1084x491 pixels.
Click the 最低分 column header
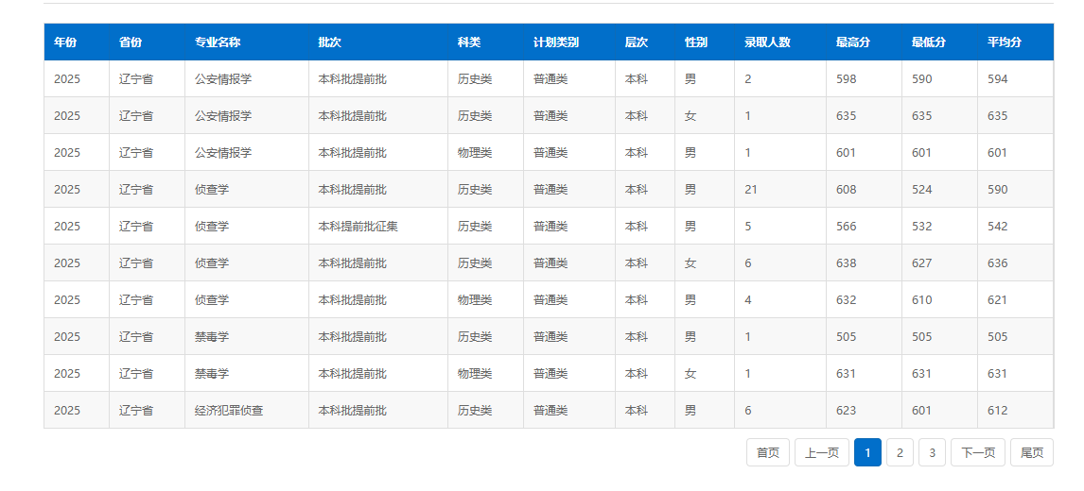[x=929, y=42]
